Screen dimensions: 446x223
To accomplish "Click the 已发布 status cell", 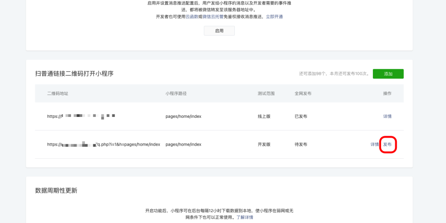I will coord(301,116).
